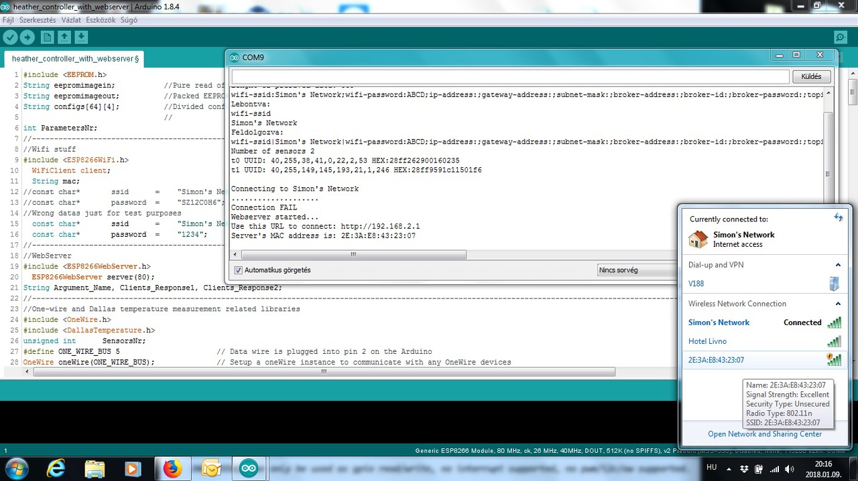The width and height of the screenshot is (858, 481).
Task: Click the Upload arrow toolbar icon
Action: (27, 37)
